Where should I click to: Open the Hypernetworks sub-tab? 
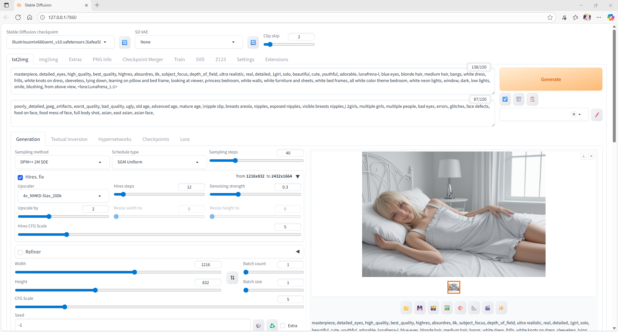115,139
